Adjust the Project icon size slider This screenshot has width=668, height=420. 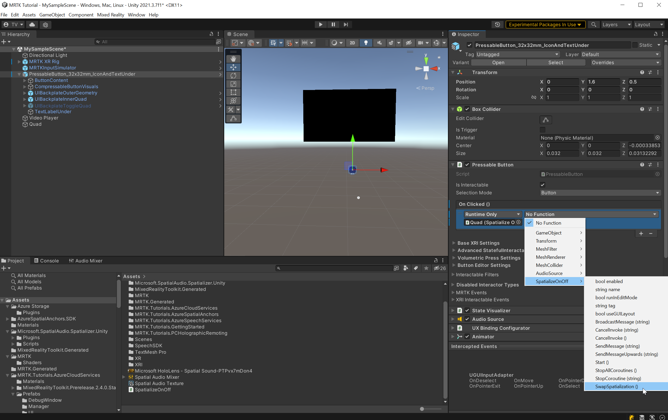click(422, 409)
